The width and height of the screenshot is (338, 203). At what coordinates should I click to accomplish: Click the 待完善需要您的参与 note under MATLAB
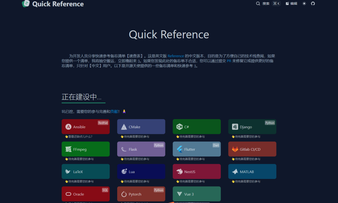(248, 182)
